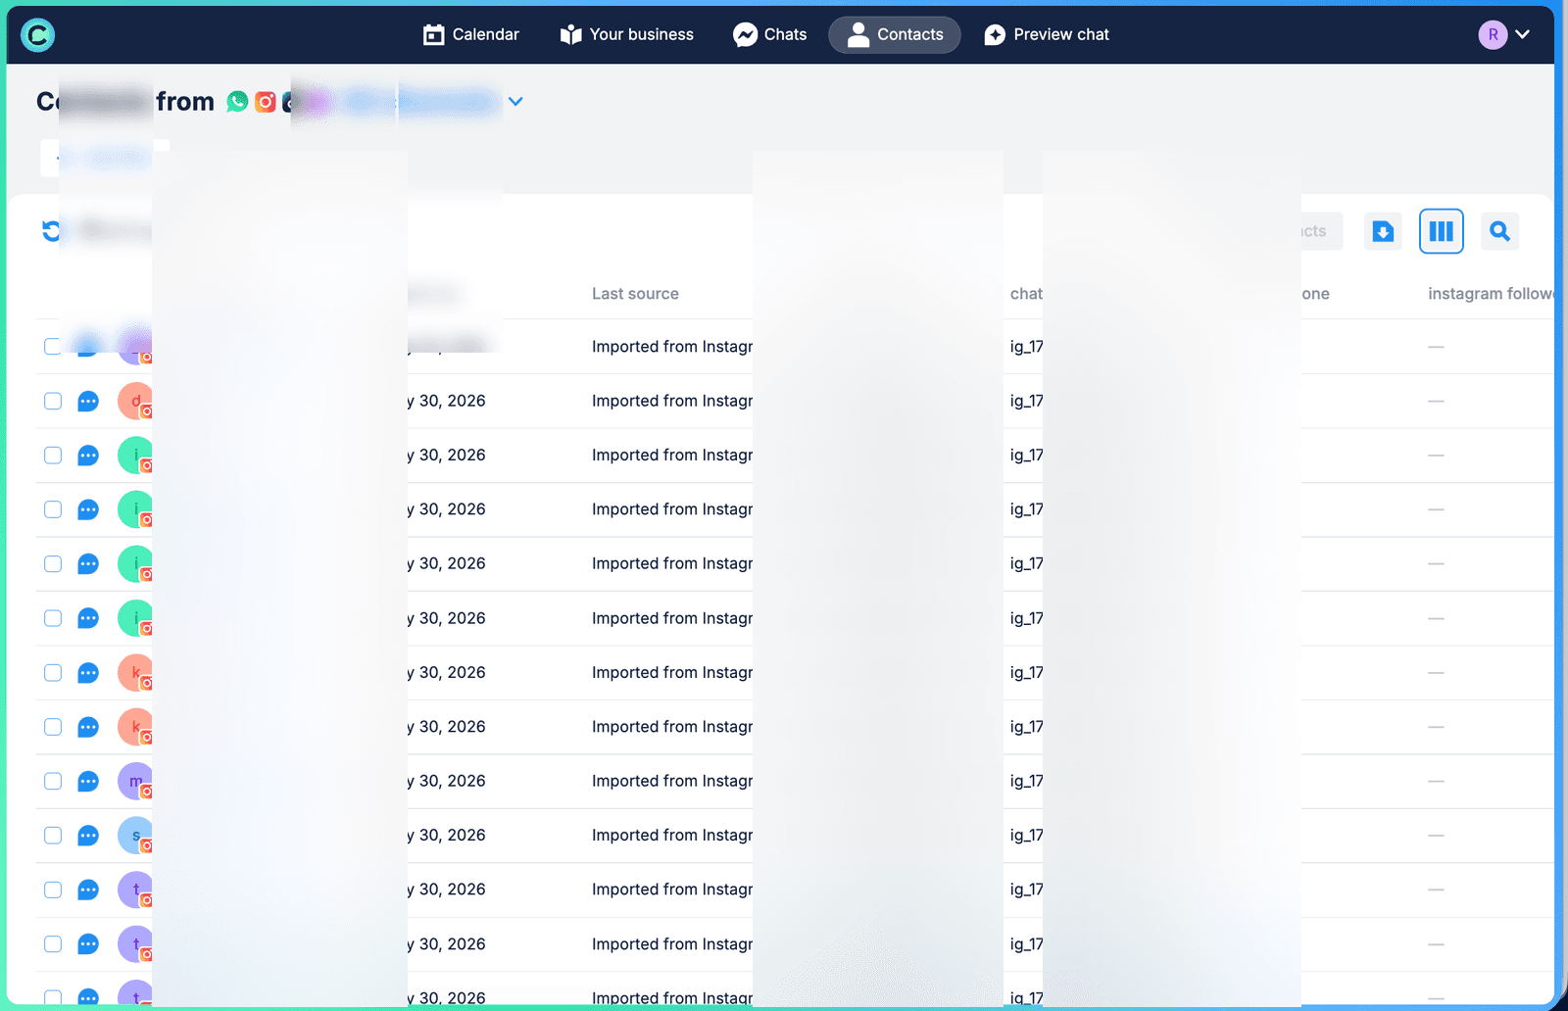Click the Instagram channel icon in heading

click(x=266, y=101)
